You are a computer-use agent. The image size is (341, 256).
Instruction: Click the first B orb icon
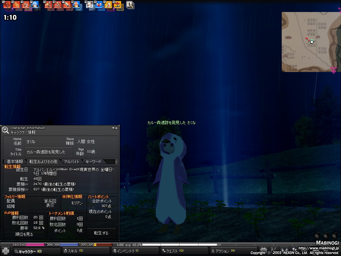coord(317,236)
